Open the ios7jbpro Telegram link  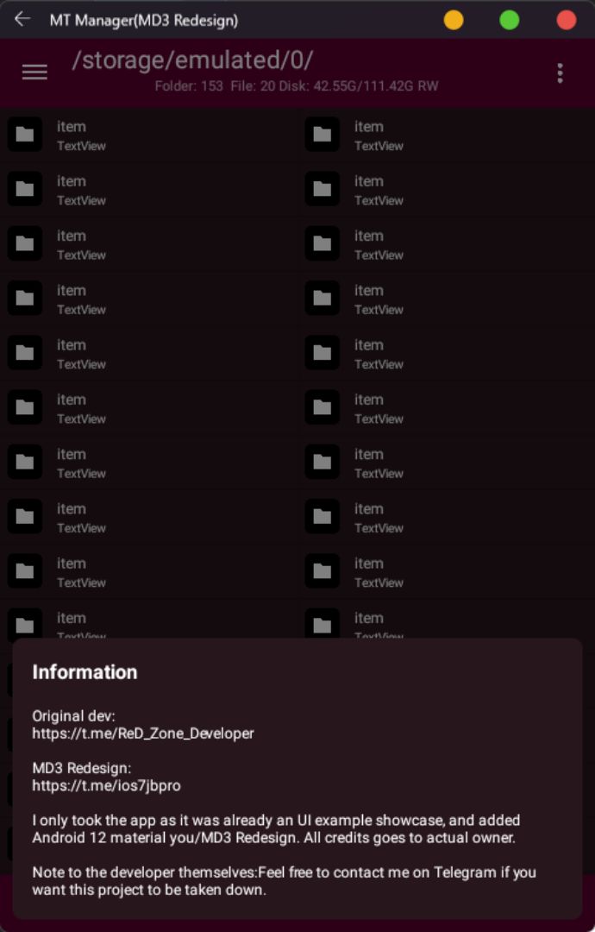tap(106, 786)
